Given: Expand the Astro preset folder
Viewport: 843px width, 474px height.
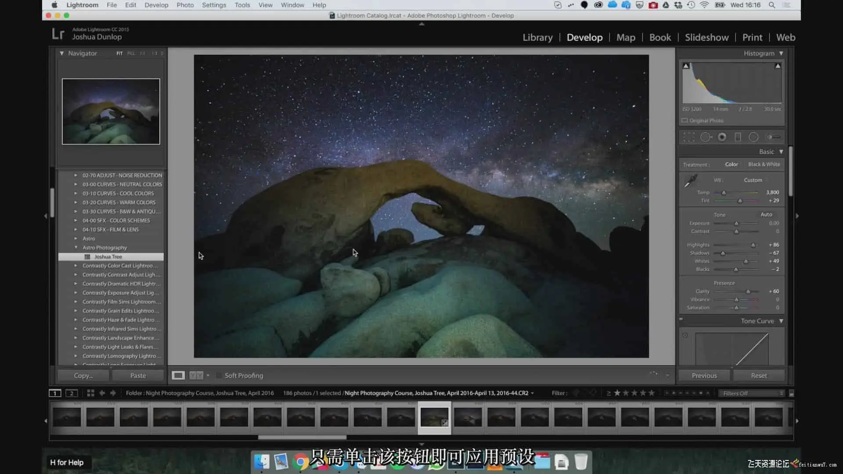Looking at the screenshot, I should click(76, 239).
